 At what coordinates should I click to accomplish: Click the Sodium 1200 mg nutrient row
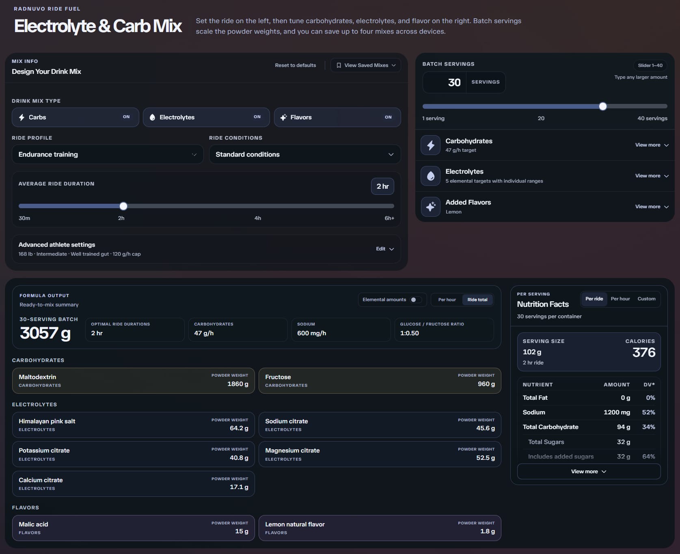(x=589, y=412)
